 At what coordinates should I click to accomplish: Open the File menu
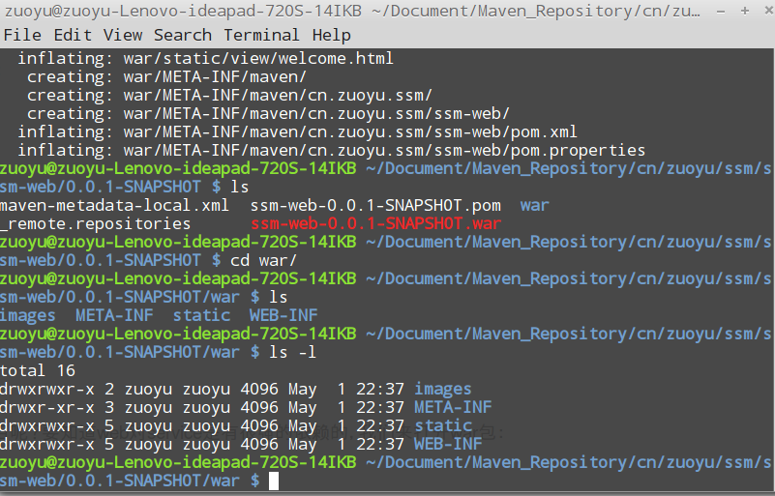(x=23, y=35)
